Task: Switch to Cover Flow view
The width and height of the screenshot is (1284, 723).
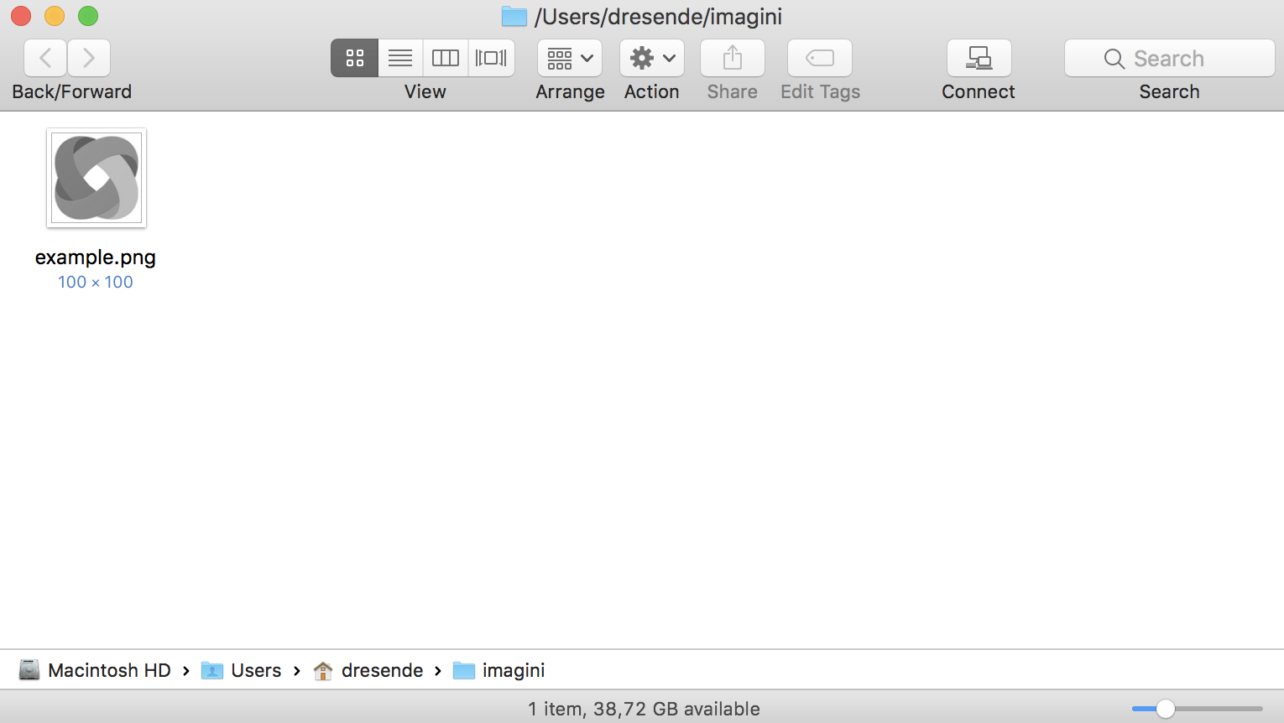Action: 492,58
